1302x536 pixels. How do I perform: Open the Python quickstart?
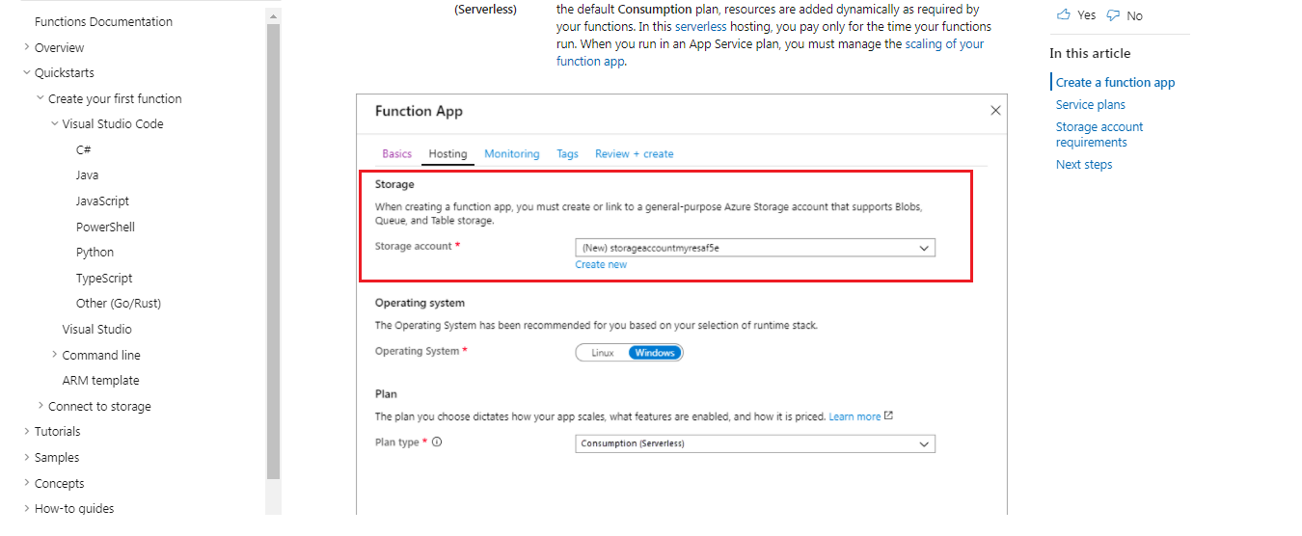tap(95, 253)
